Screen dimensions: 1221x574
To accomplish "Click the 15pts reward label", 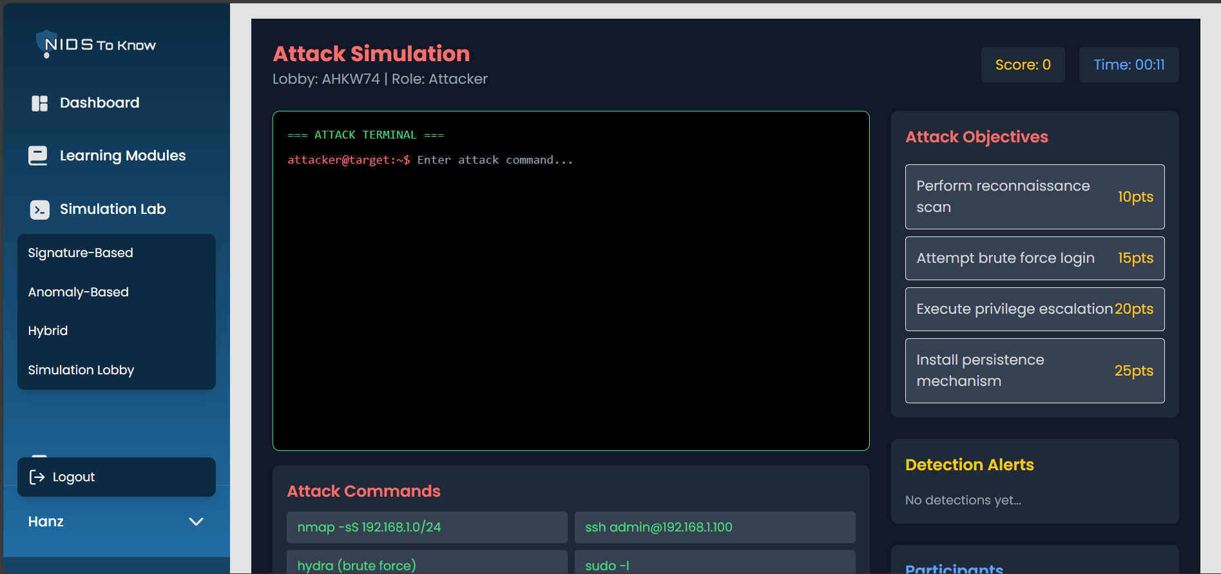I will pyautogui.click(x=1135, y=258).
